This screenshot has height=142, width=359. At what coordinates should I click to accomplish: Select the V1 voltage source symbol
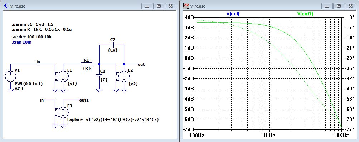pyautogui.click(x=10, y=76)
